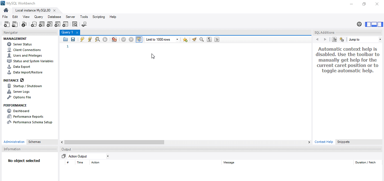384x181 pixels.
Task: Run Explain plan magnifier-lightning icon
Action: [97, 40]
